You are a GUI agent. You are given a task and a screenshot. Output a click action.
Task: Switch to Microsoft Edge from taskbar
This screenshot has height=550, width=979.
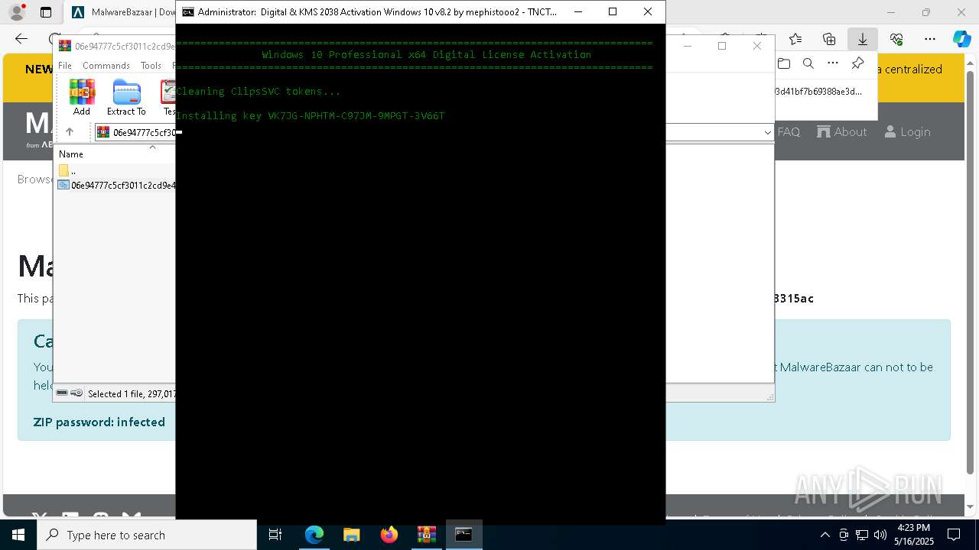click(x=314, y=535)
